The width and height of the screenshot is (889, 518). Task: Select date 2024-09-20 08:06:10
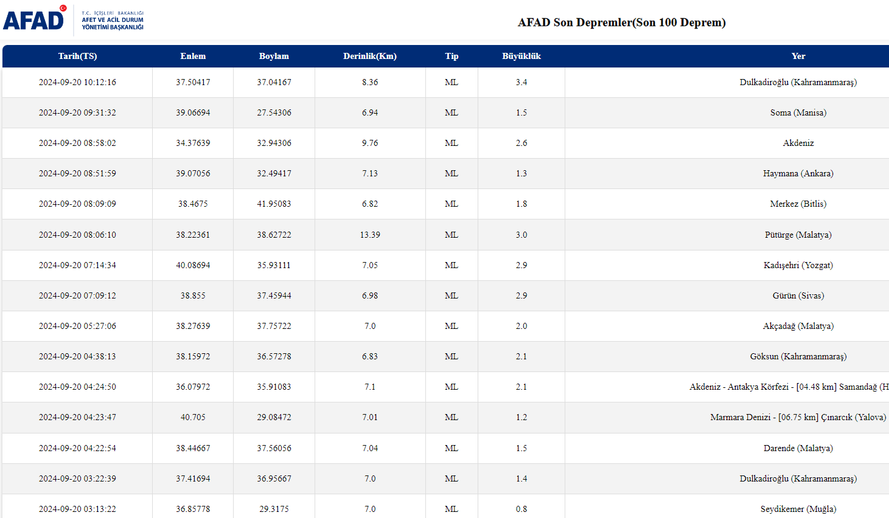pyautogui.click(x=77, y=235)
